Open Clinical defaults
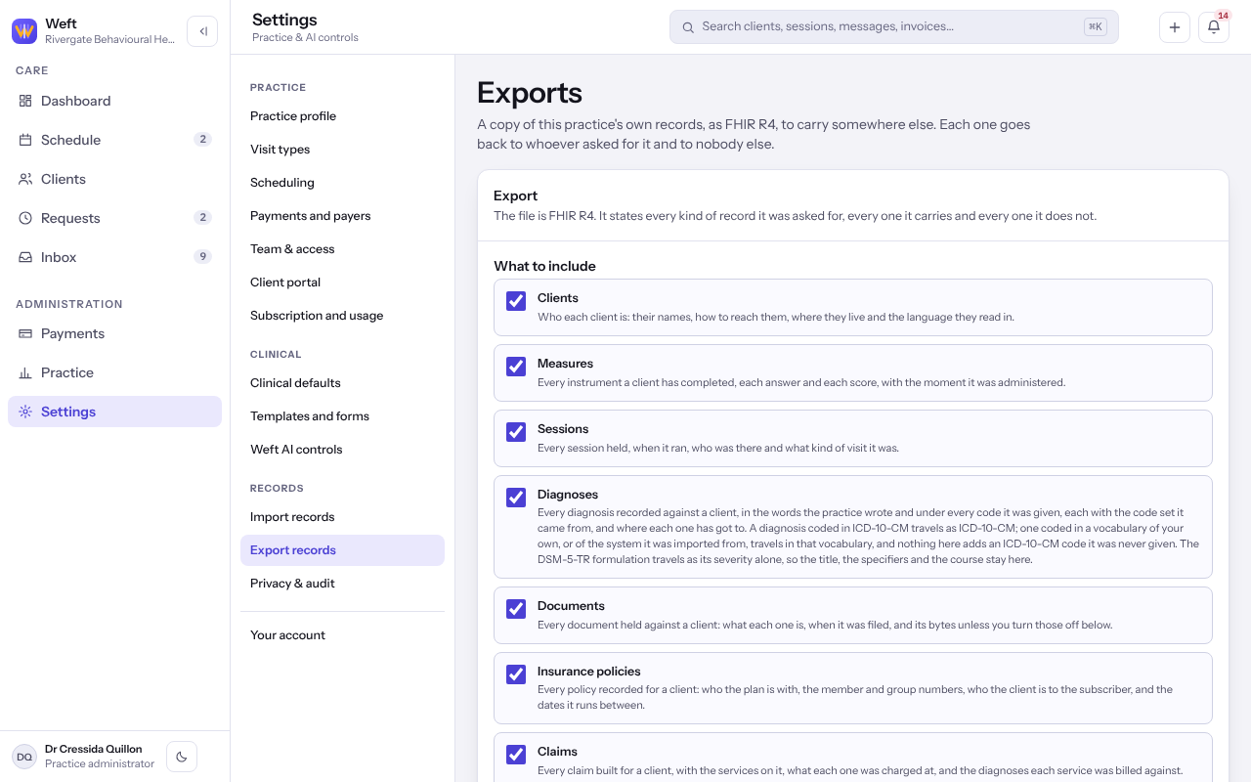The image size is (1251, 782). 342,383
